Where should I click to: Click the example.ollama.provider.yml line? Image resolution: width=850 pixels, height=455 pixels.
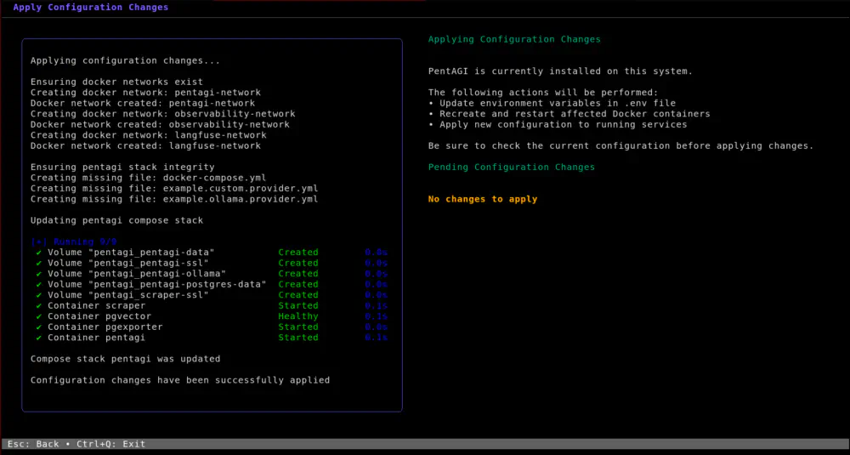tap(174, 199)
